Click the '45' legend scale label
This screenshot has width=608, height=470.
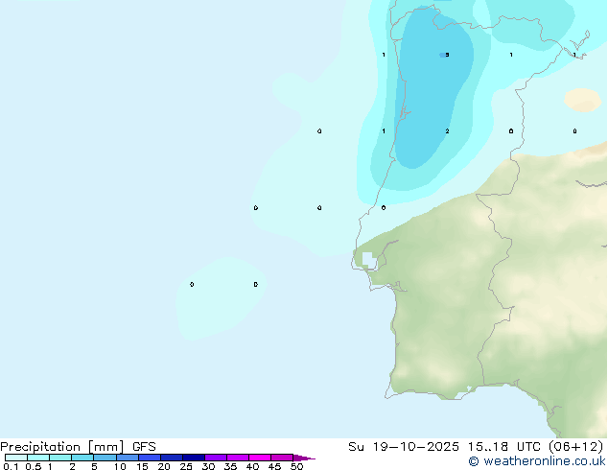pos(274,466)
